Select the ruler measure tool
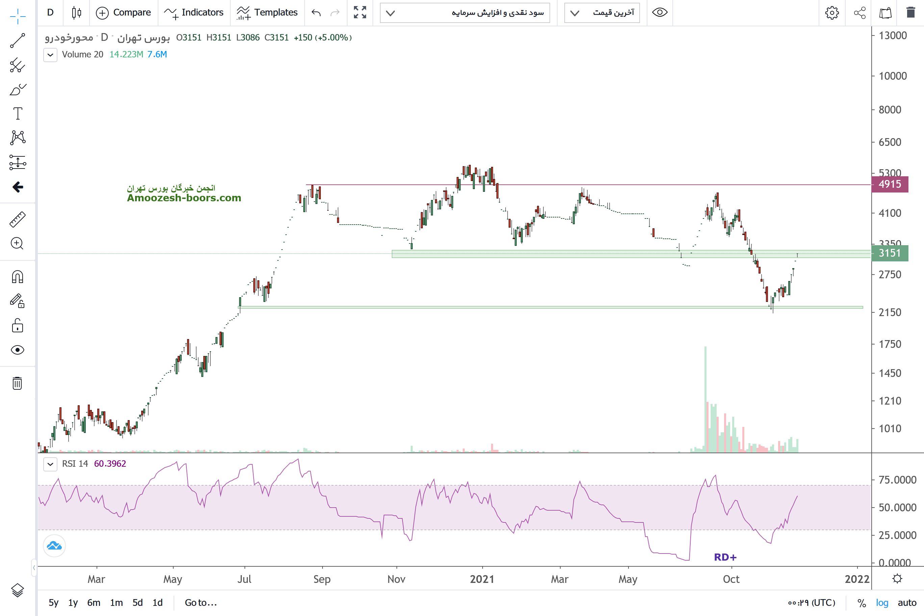 tap(17, 220)
